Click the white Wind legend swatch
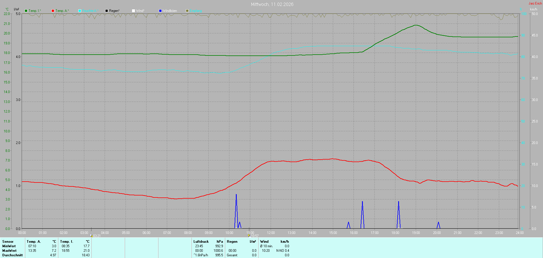Viewport: 543px width, 258px height. pyautogui.click(x=133, y=11)
